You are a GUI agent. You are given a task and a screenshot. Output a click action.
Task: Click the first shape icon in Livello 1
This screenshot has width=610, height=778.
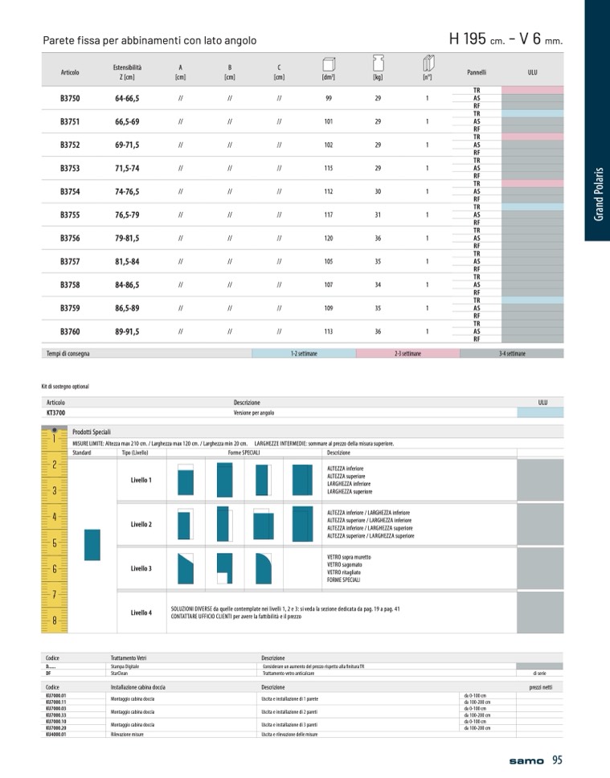[186, 480]
